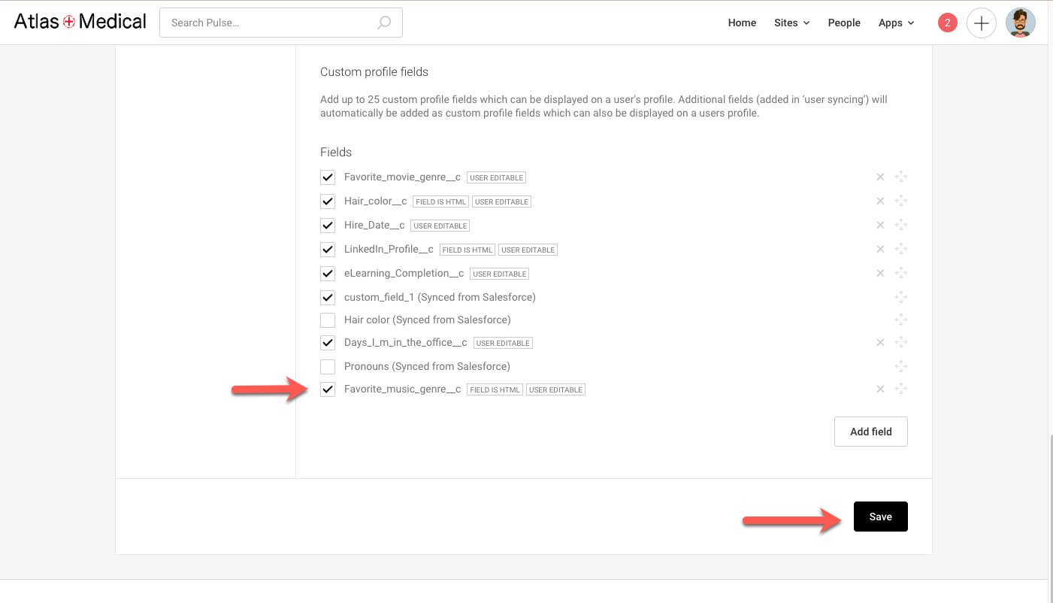
Task: Click move handle for LinkedIn_Profile__c
Action: point(901,250)
